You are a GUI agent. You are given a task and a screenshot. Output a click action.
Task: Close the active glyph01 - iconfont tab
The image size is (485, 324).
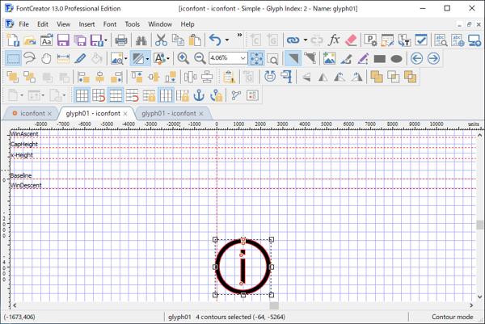(x=125, y=114)
